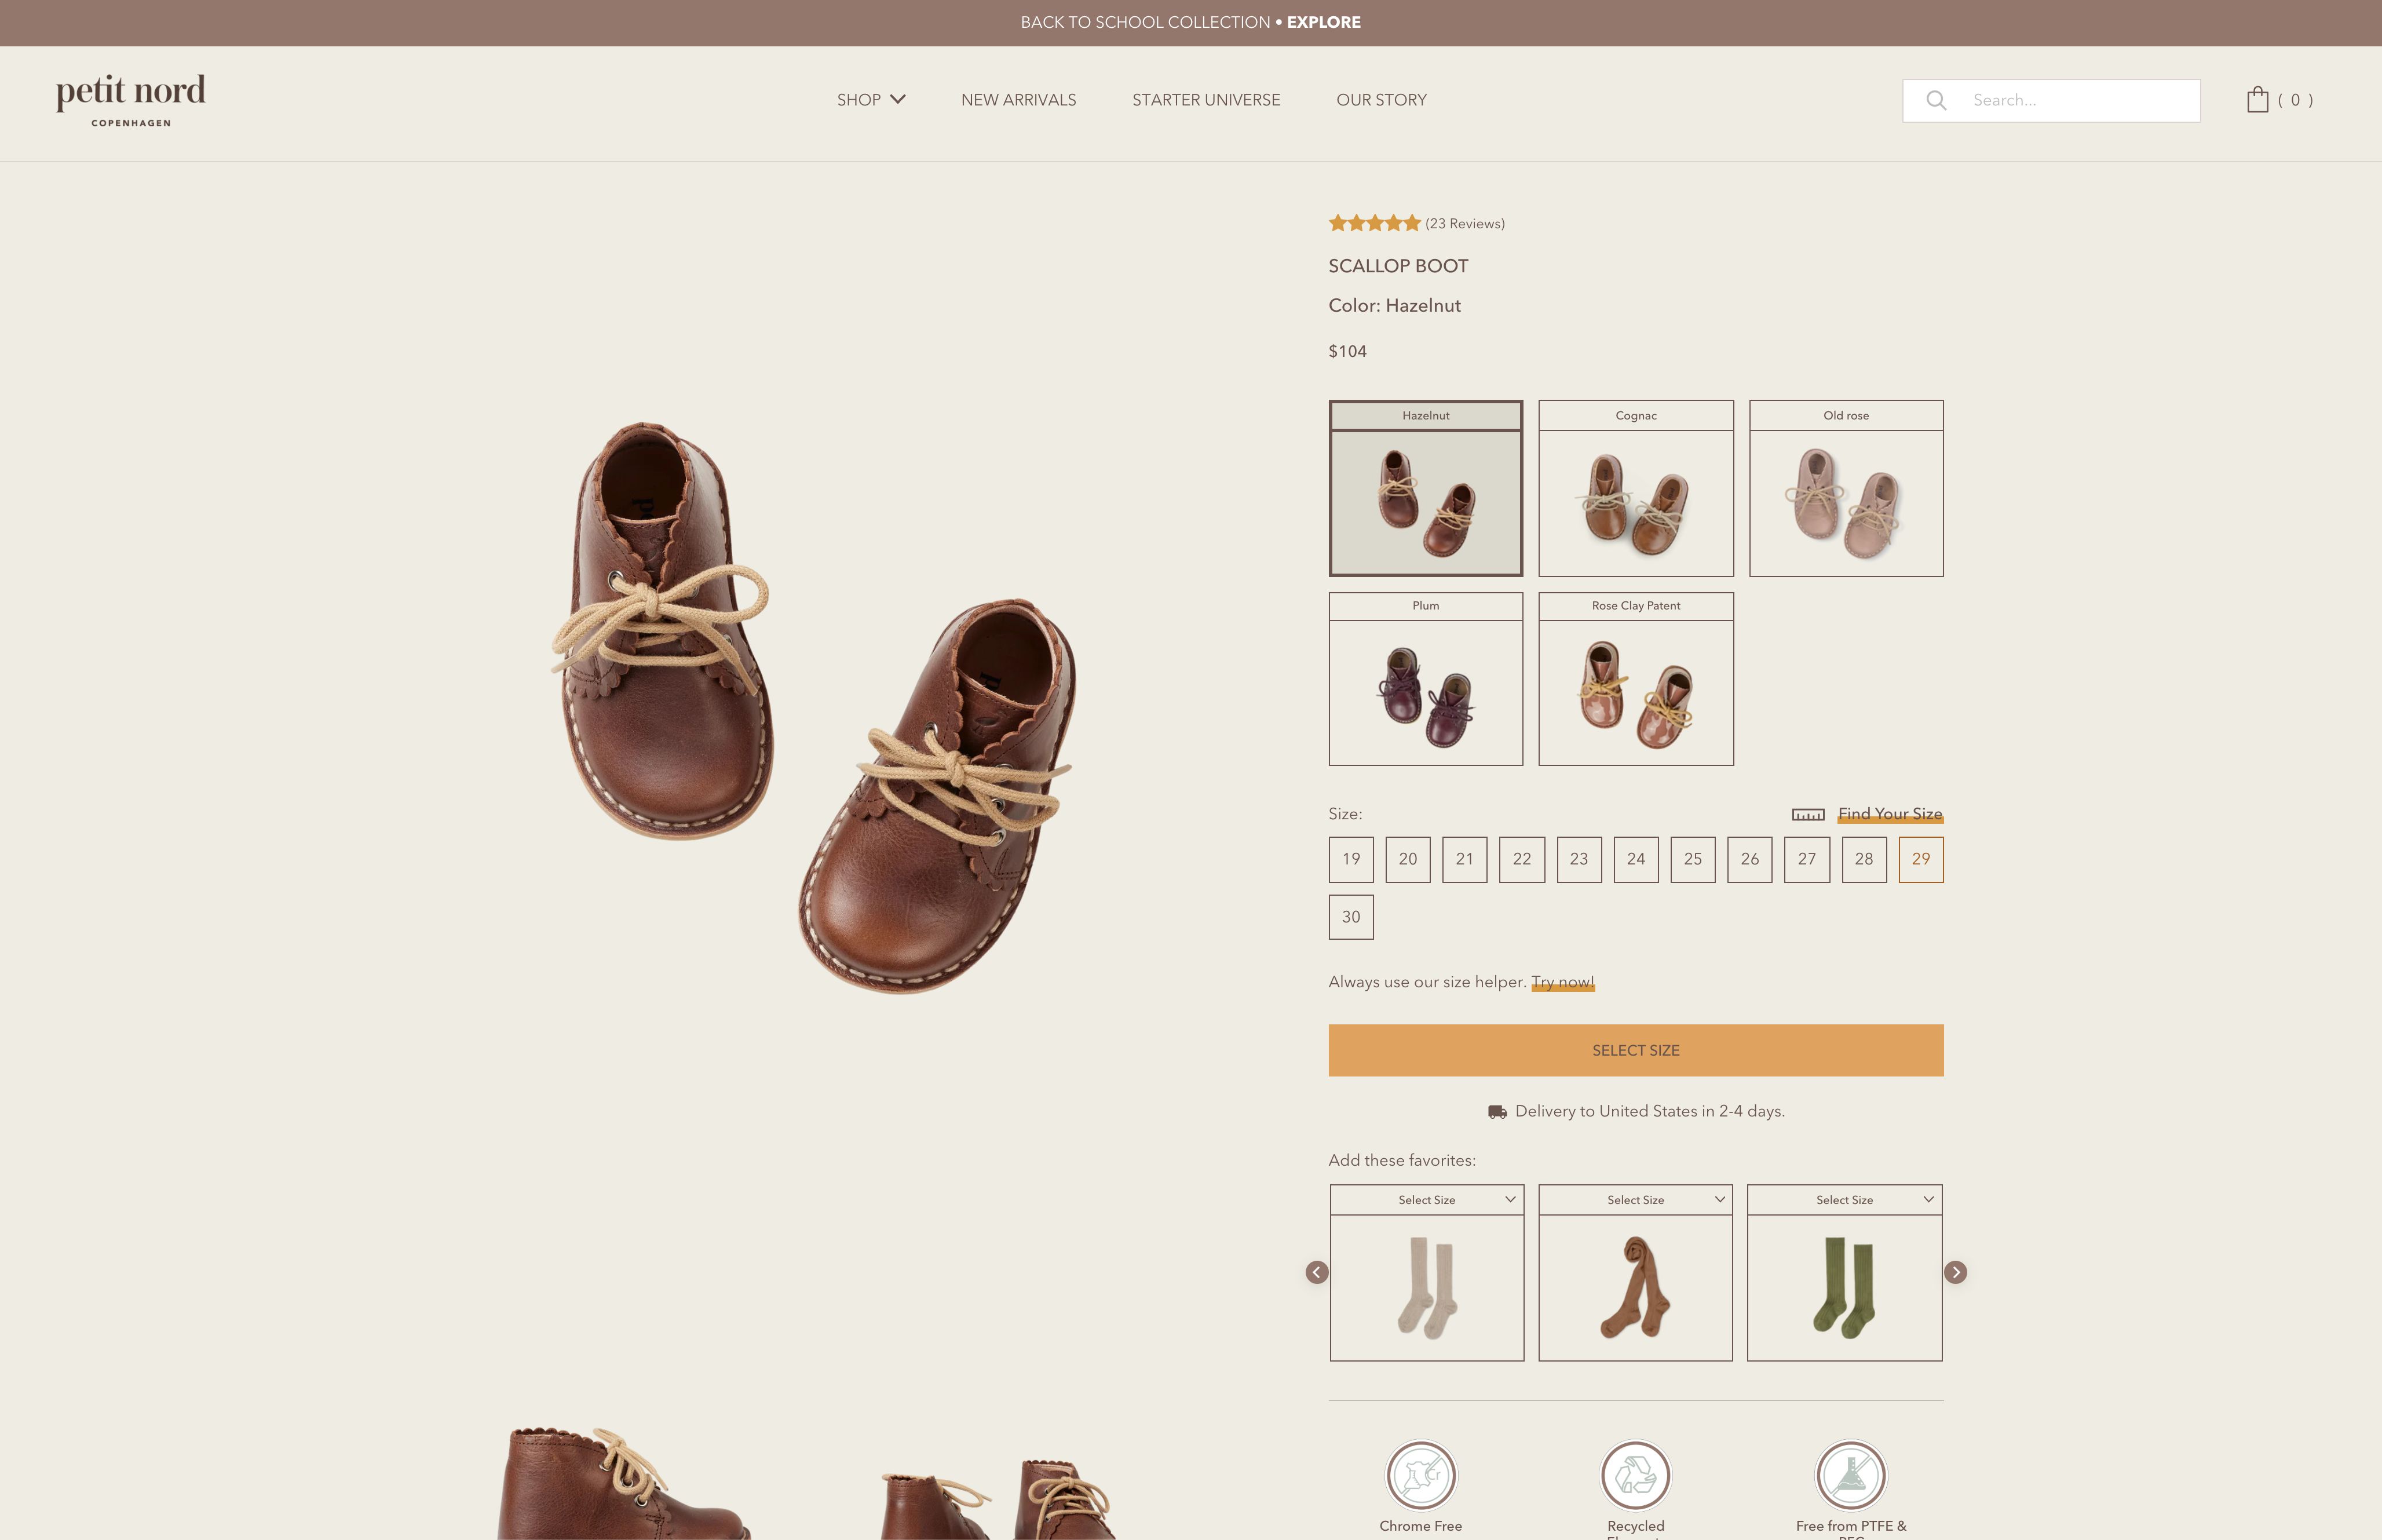
Task: Open the shopping cart icon
Action: [x=2259, y=99]
